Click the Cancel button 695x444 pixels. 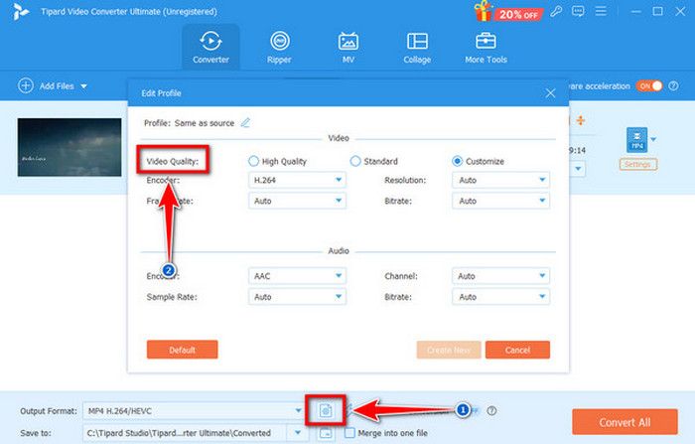(517, 350)
